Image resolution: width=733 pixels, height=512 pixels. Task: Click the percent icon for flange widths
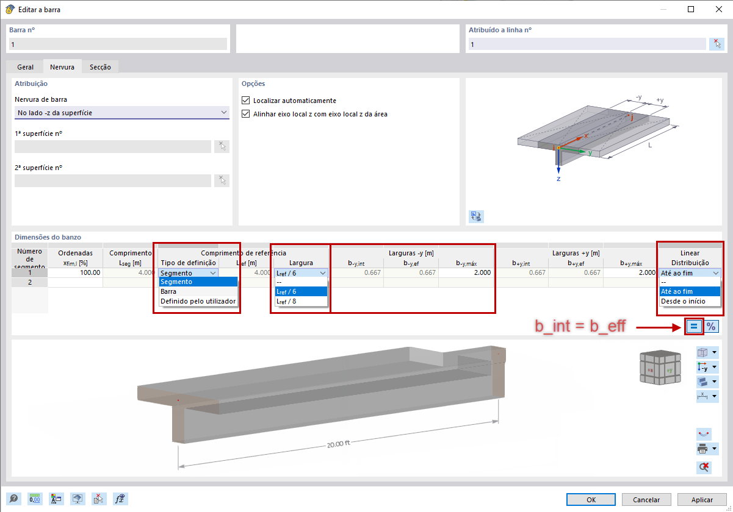click(710, 326)
